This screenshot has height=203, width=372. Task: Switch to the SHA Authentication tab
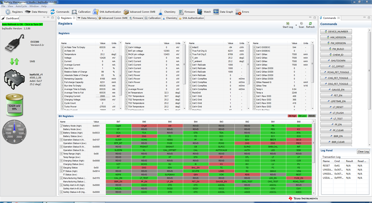click(x=191, y=18)
